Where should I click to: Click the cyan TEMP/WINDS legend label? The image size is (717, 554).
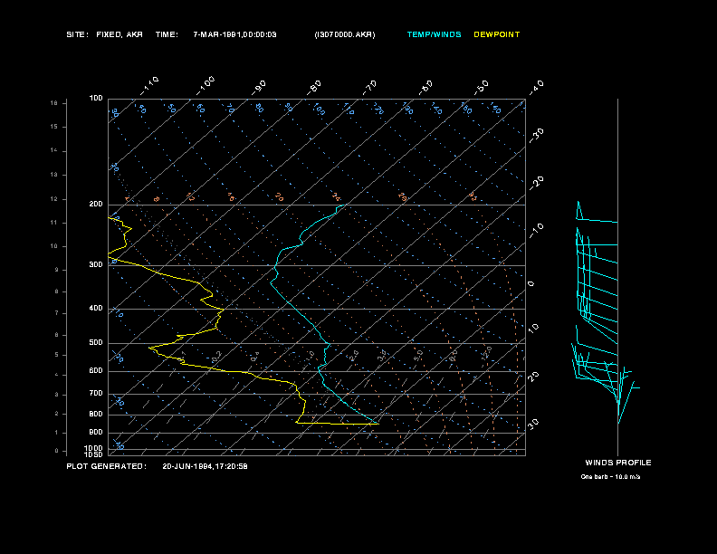click(x=434, y=34)
